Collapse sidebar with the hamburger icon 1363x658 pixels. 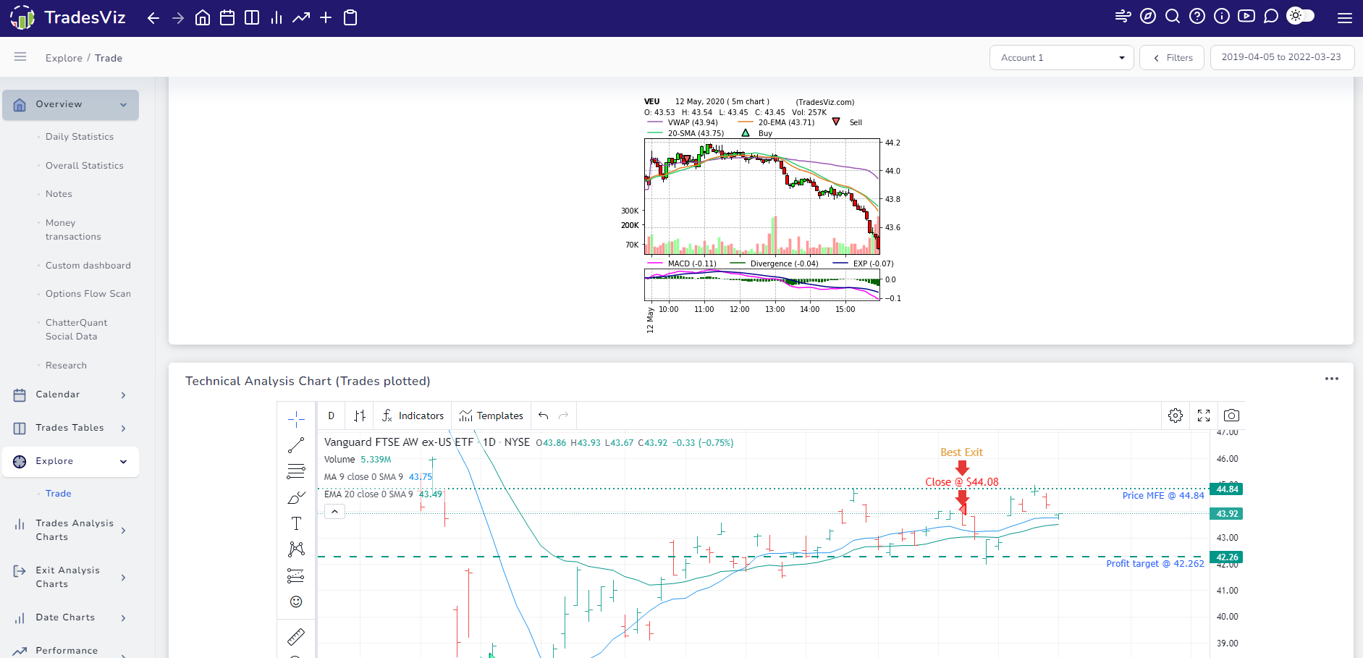pos(20,56)
